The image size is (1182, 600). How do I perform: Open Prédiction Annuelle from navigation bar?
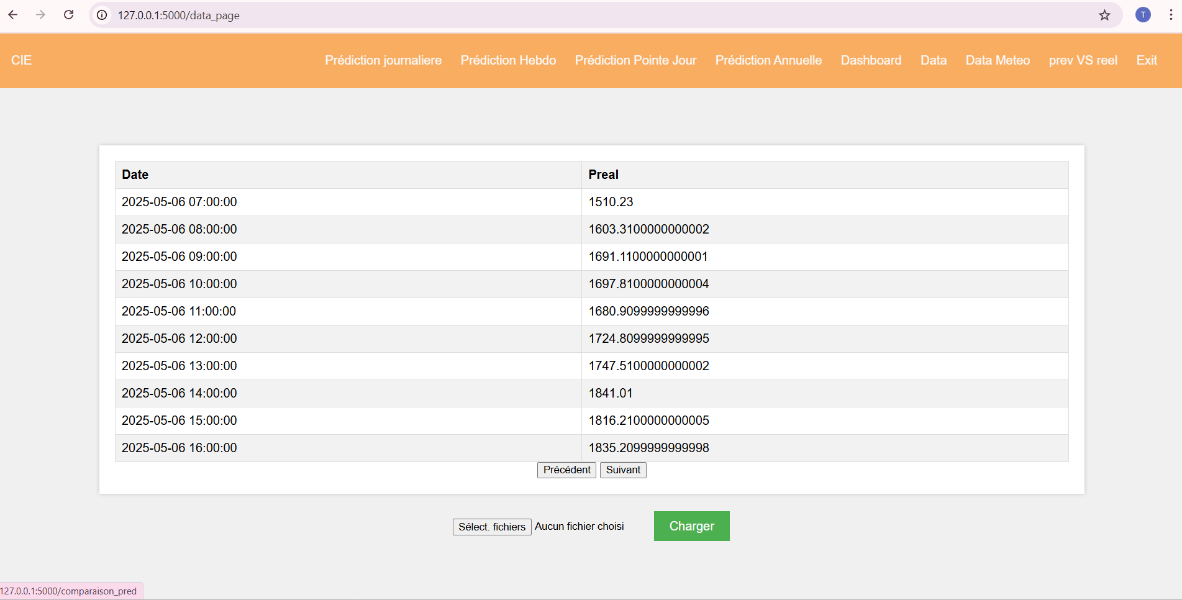[768, 60]
